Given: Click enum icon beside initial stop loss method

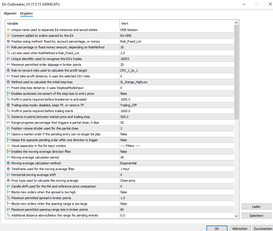Looking at the screenshot, I should click(x=8, y=82).
